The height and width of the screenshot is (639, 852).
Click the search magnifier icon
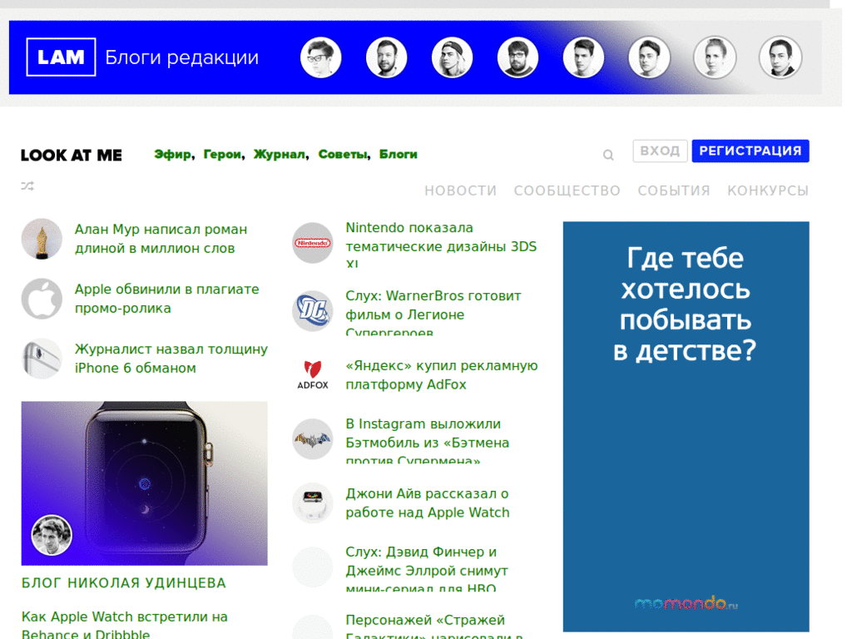click(608, 156)
